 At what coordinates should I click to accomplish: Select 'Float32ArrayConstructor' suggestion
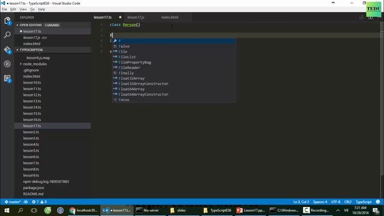point(174,84)
